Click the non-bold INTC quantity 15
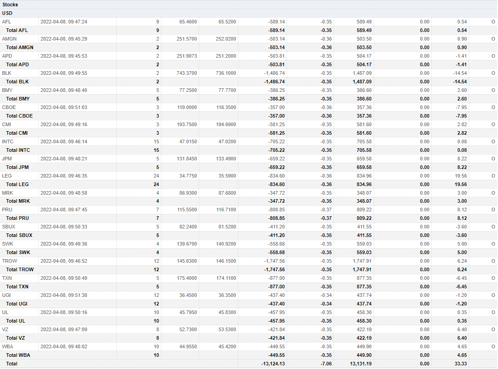The width and height of the screenshot is (498, 369). click(x=156, y=142)
